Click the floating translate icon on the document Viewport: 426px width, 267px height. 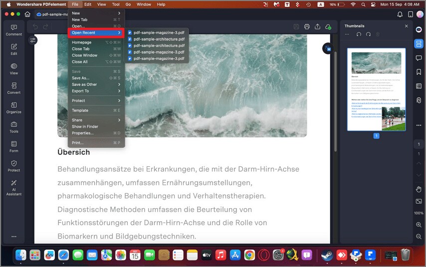click(328, 48)
